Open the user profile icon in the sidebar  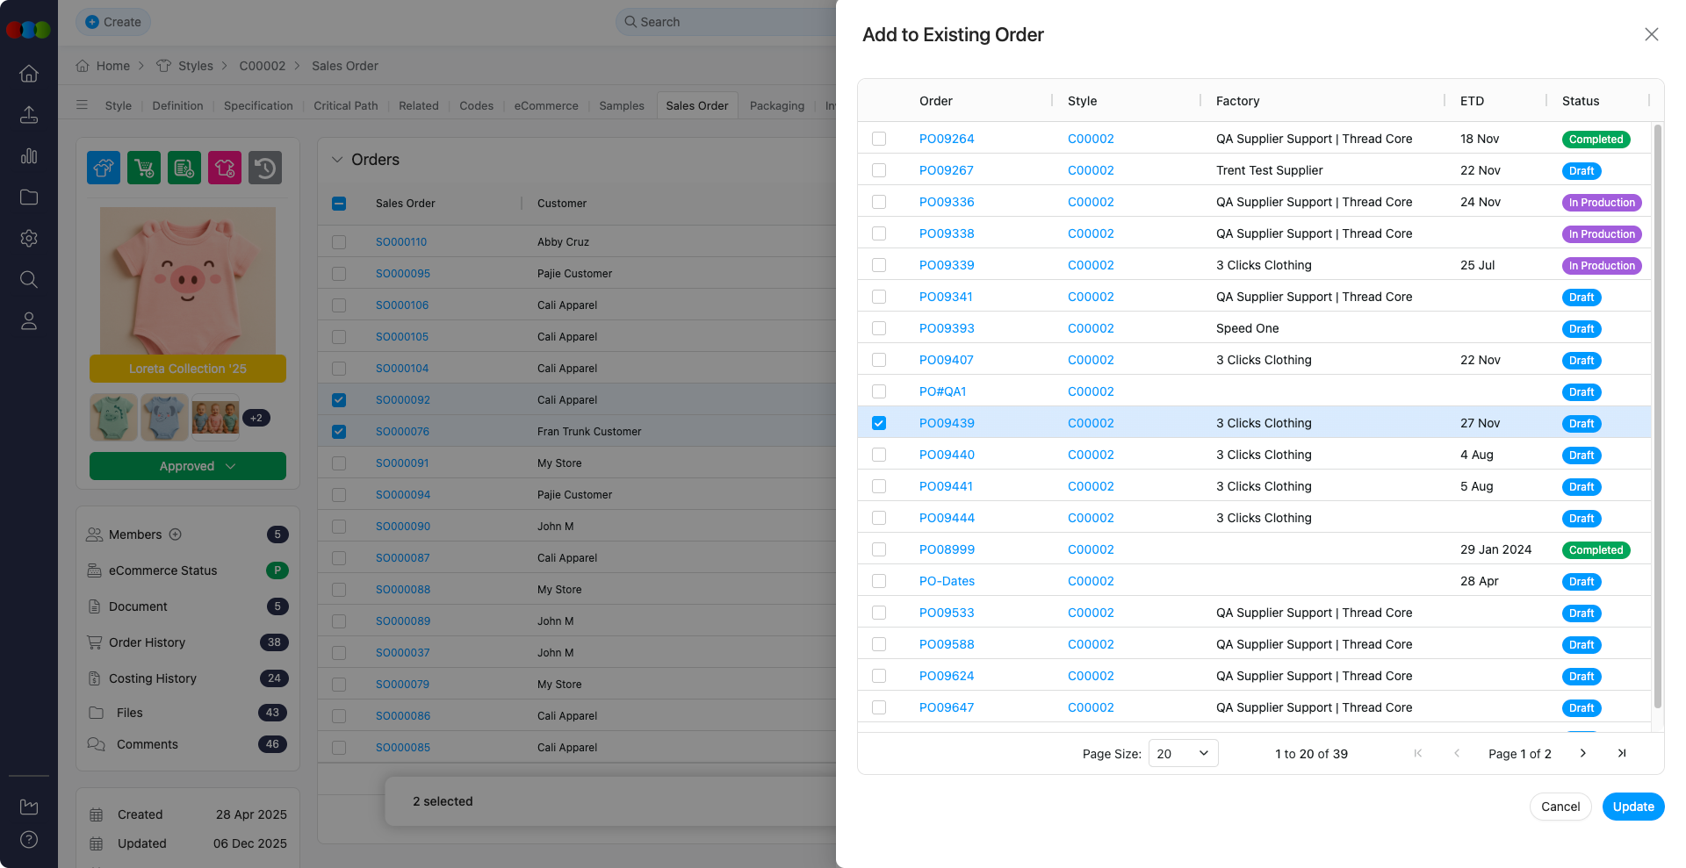[29, 320]
